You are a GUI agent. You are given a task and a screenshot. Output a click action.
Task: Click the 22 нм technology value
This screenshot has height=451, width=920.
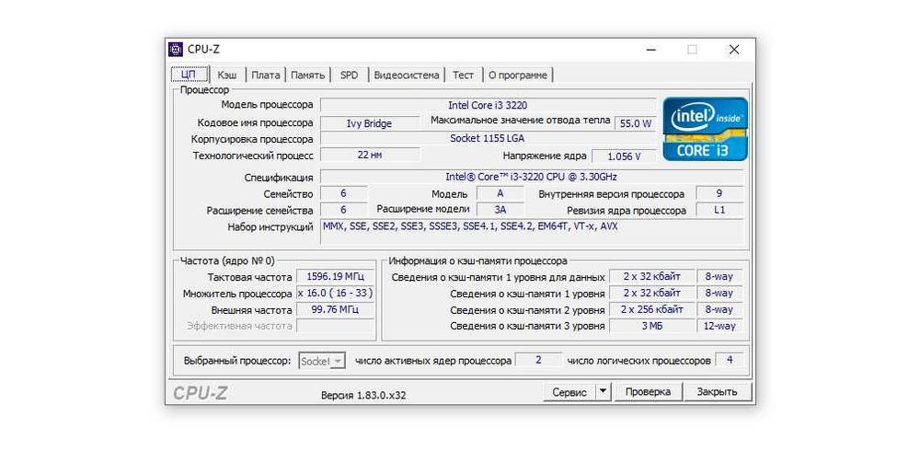pos(370,155)
